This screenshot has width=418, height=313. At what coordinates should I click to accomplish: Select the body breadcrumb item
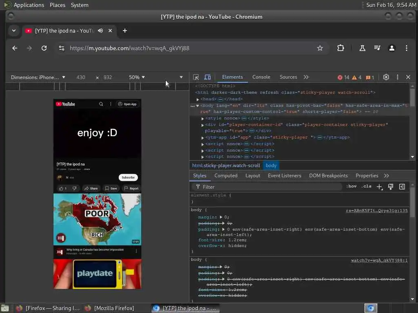271,165
